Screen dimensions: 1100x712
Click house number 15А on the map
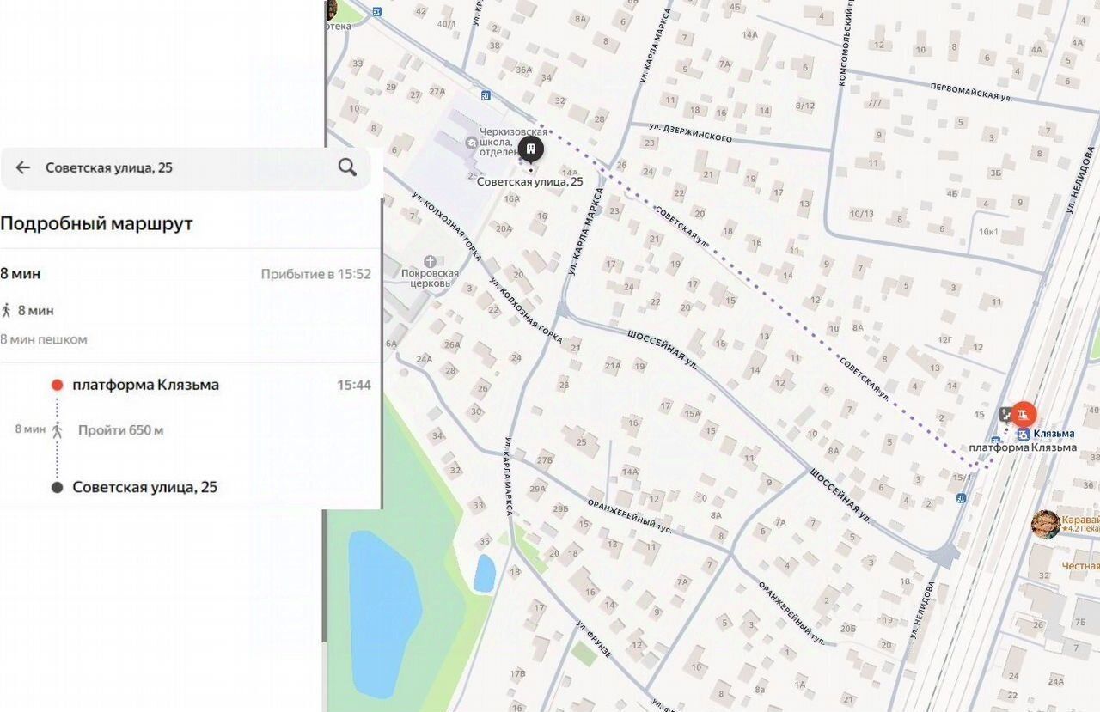pyautogui.click(x=693, y=413)
